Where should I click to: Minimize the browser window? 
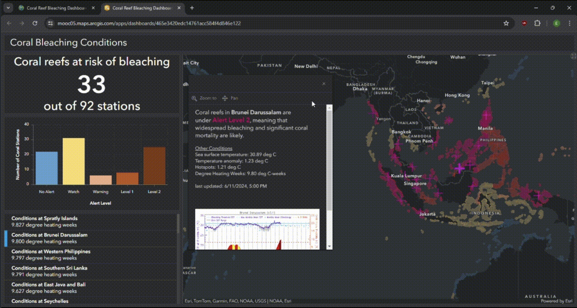pyautogui.click(x=536, y=8)
